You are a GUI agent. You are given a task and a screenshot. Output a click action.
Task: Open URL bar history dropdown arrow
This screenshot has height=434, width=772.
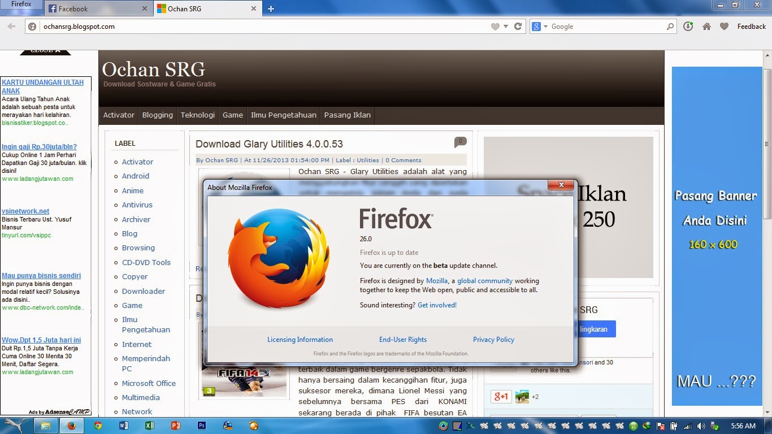point(506,27)
